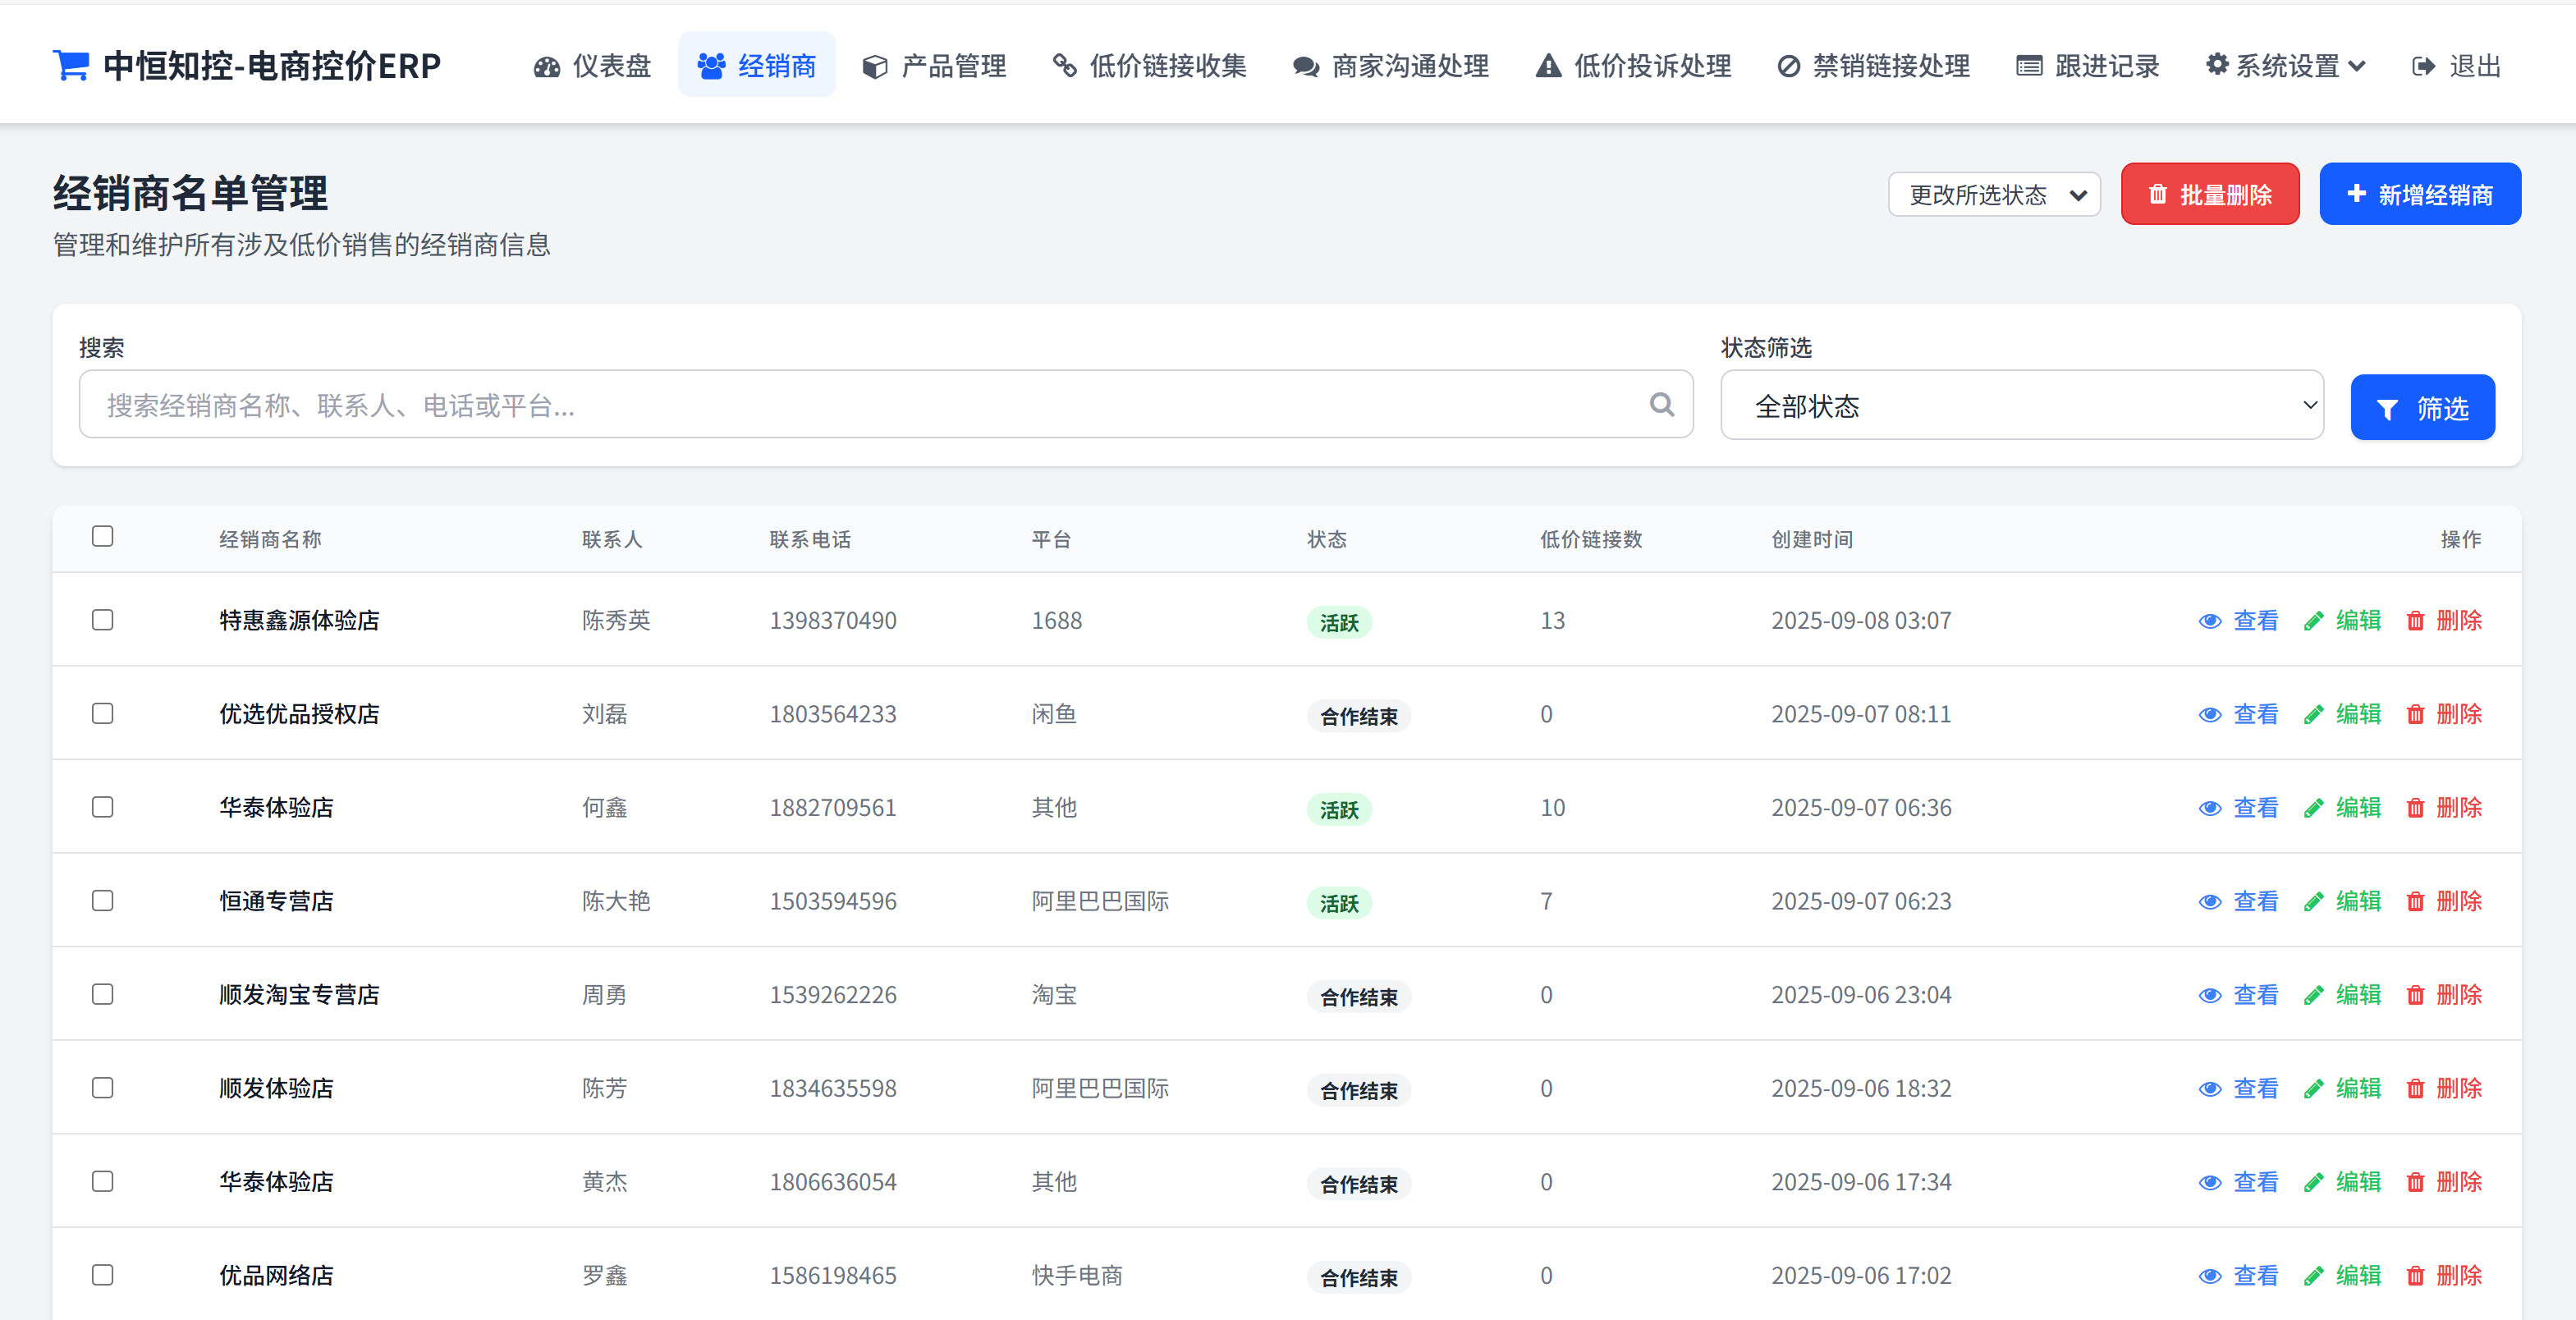This screenshot has width=2576, height=1320.
Task: Click the trash icon for 恒通专营店 row
Action: (x=2415, y=902)
